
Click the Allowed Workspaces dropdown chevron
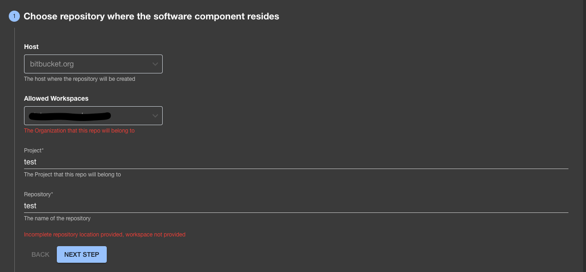click(155, 115)
